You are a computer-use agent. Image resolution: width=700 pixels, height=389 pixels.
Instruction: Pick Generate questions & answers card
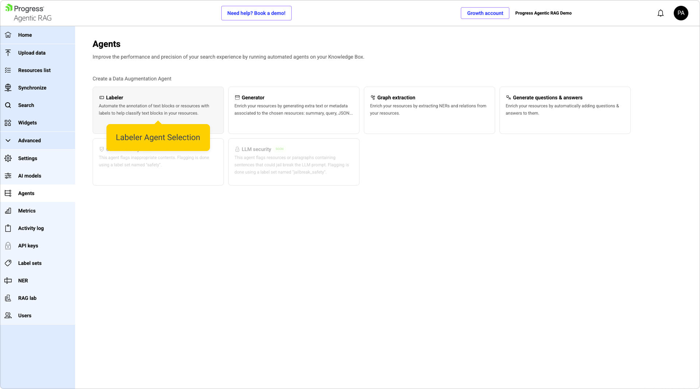point(565,110)
